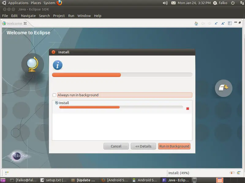The width and height of the screenshot is (245, 183).
Task: Click the network connection arrows icon
Action: pyautogui.click(x=242, y=3)
